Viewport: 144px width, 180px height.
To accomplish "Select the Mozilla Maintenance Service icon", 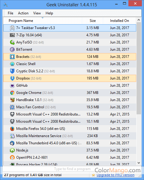I will pyautogui.click(x=12, y=136).
